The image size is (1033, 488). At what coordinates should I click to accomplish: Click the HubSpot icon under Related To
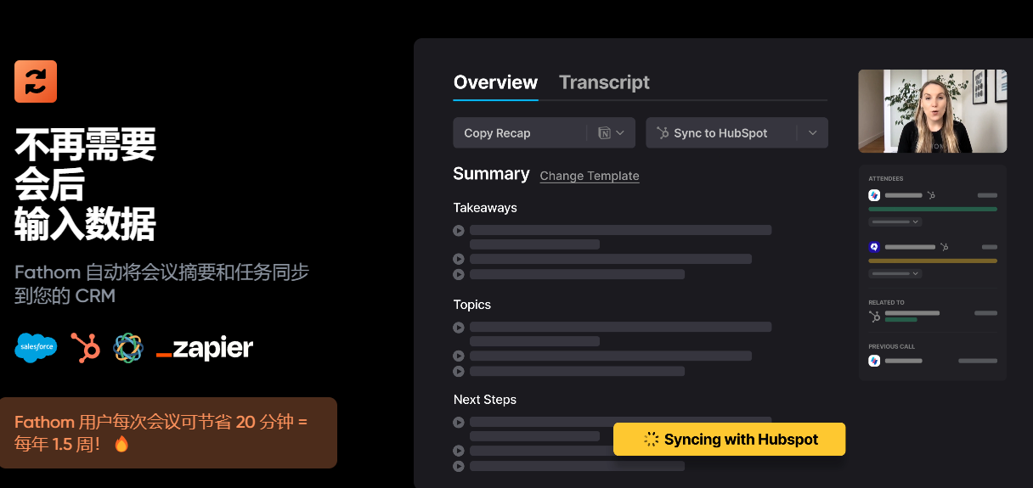click(x=875, y=316)
